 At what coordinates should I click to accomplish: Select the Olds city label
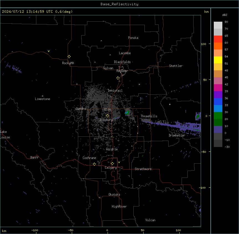pyautogui.click(x=108, y=109)
